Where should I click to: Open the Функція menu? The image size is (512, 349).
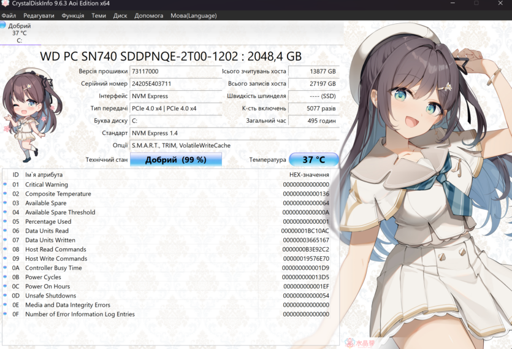coord(73,16)
